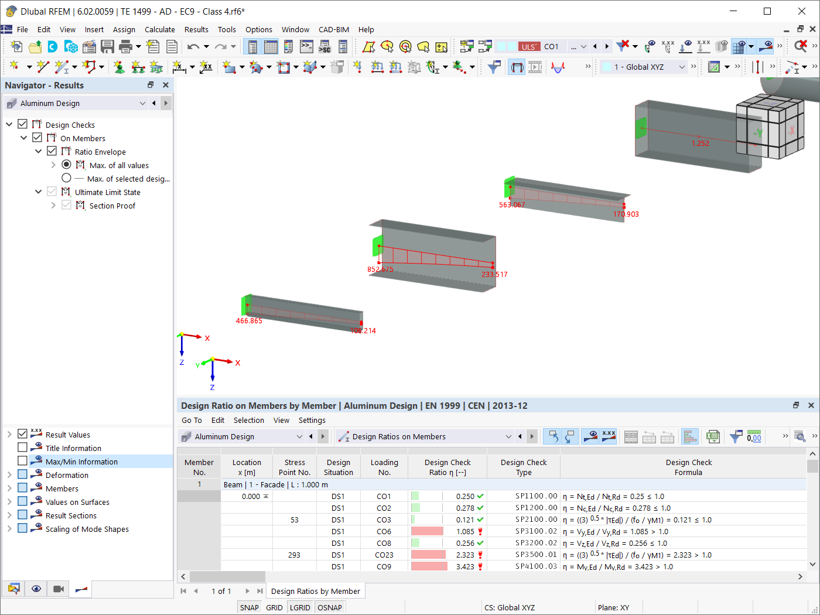
Task: Toggle the Ratio Envelope checkbox
Action: (x=52, y=151)
